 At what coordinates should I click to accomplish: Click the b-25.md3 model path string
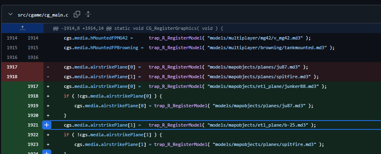(x=258, y=125)
